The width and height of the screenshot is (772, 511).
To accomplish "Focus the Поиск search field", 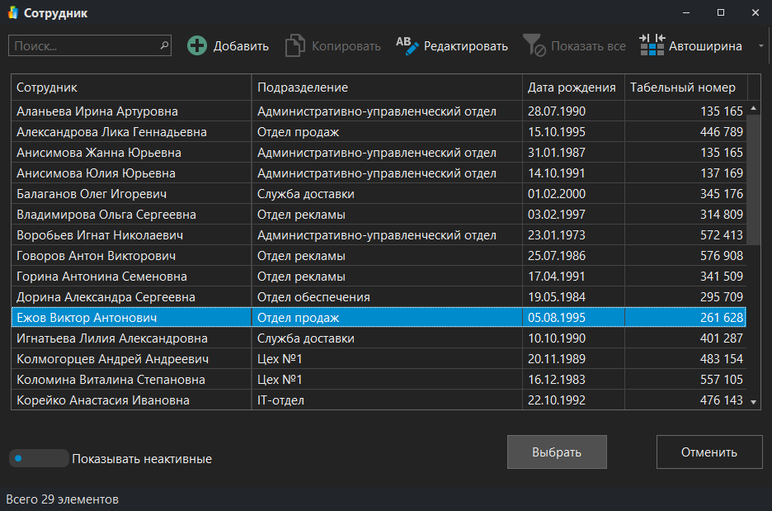I will click(82, 46).
